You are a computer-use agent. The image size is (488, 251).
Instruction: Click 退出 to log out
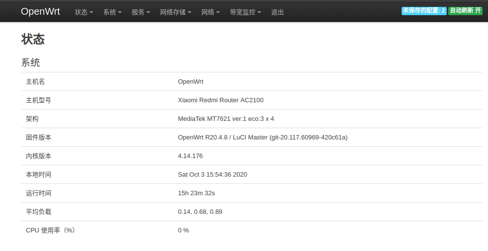277,12
